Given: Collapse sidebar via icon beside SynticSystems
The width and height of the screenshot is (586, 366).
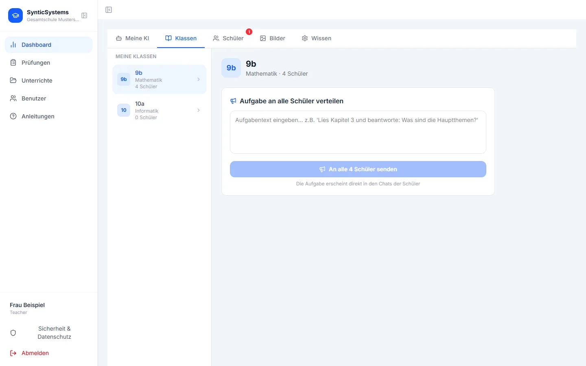Looking at the screenshot, I should pyautogui.click(x=84, y=15).
